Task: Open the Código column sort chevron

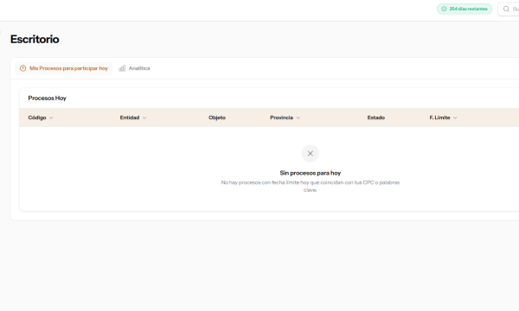Action: (51, 117)
